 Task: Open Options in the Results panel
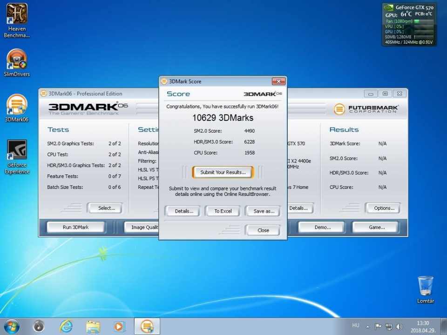(x=383, y=208)
